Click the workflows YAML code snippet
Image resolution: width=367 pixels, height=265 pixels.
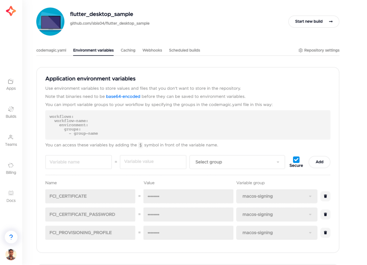pyautogui.click(x=188, y=125)
